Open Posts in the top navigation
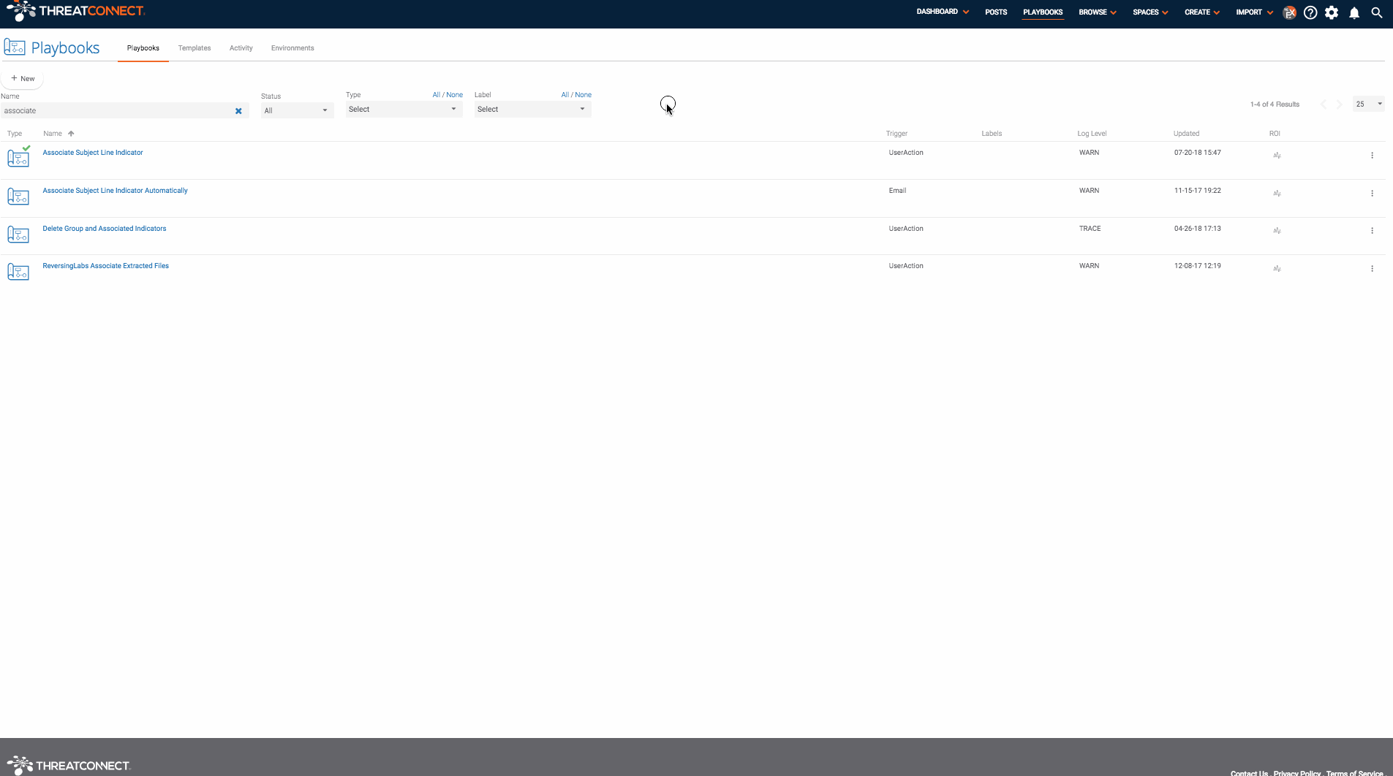The width and height of the screenshot is (1393, 776). (x=996, y=12)
